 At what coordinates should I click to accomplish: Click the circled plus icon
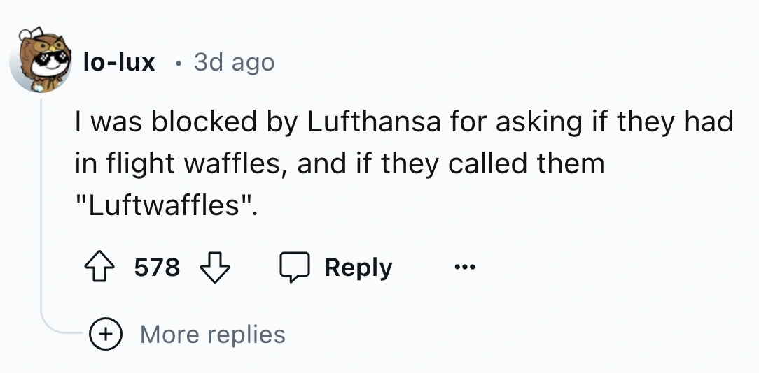click(x=107, y=334)
